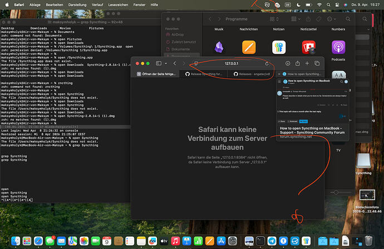Reload the page in Safari
The width and height of the screenshot is (384, 249).
pyautogui.click(x=267, y=63)
